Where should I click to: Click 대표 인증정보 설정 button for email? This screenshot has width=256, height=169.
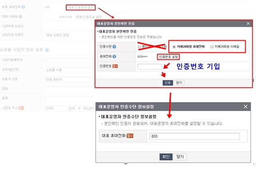coord(89,17)
